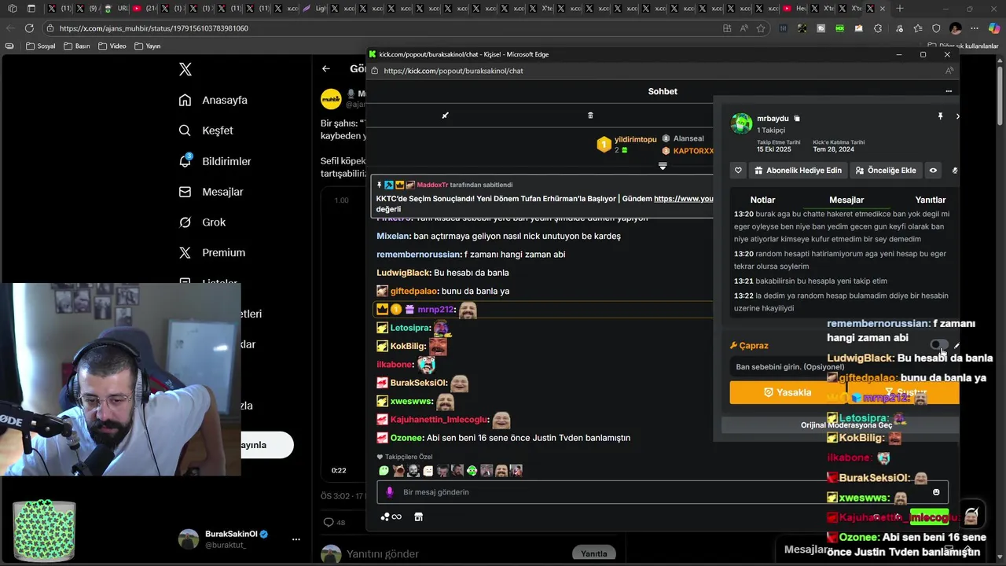Open a new browser tab with plus

[x=900, y=9]
